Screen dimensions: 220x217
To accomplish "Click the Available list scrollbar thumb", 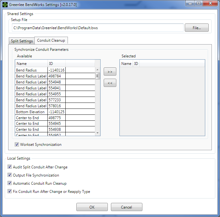I will pos(97,76).
